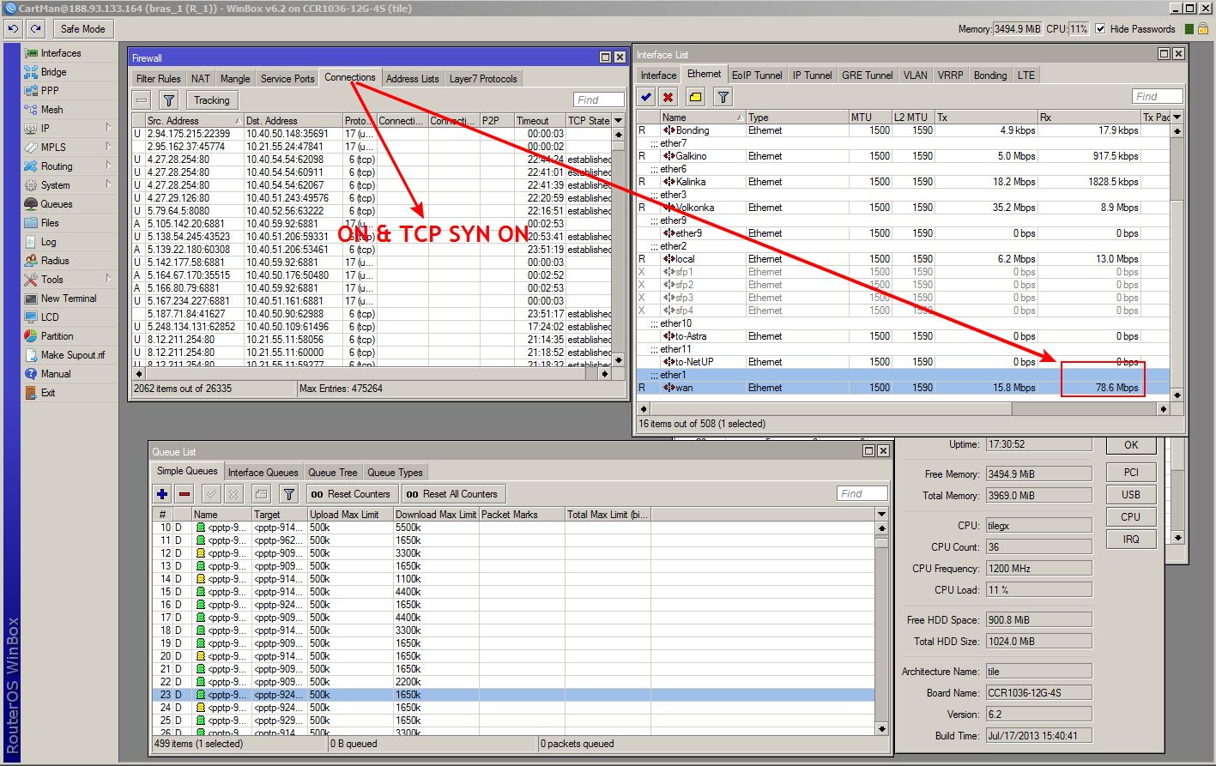Select the Volkonka interface row
This screenshot has width=1216, height=766.
coord(905,208)
